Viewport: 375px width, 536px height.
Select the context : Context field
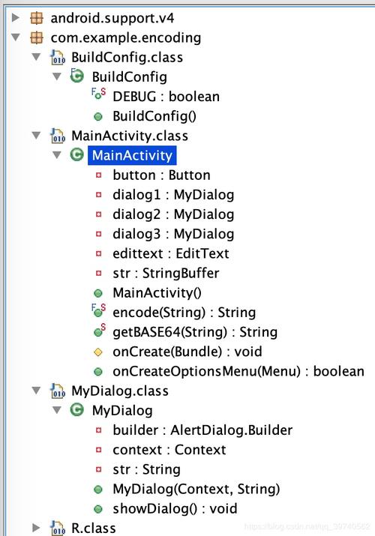coord(169,450)
